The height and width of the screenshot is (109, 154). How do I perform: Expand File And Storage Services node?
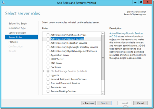tap(44, 71)
